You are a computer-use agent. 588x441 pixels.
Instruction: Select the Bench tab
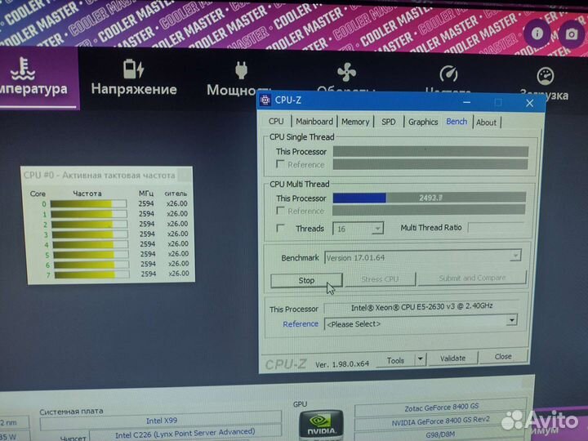point(457,122)
